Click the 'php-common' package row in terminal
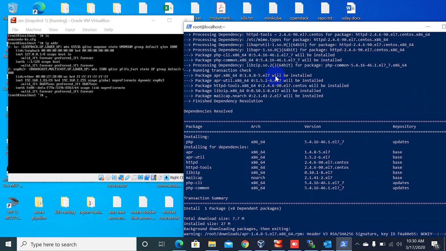This screenshot has height=251, width=446. [x=297, y=188]
